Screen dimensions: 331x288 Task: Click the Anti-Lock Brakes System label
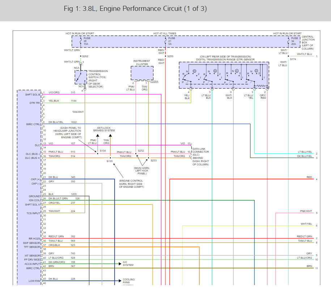[104, 129]
